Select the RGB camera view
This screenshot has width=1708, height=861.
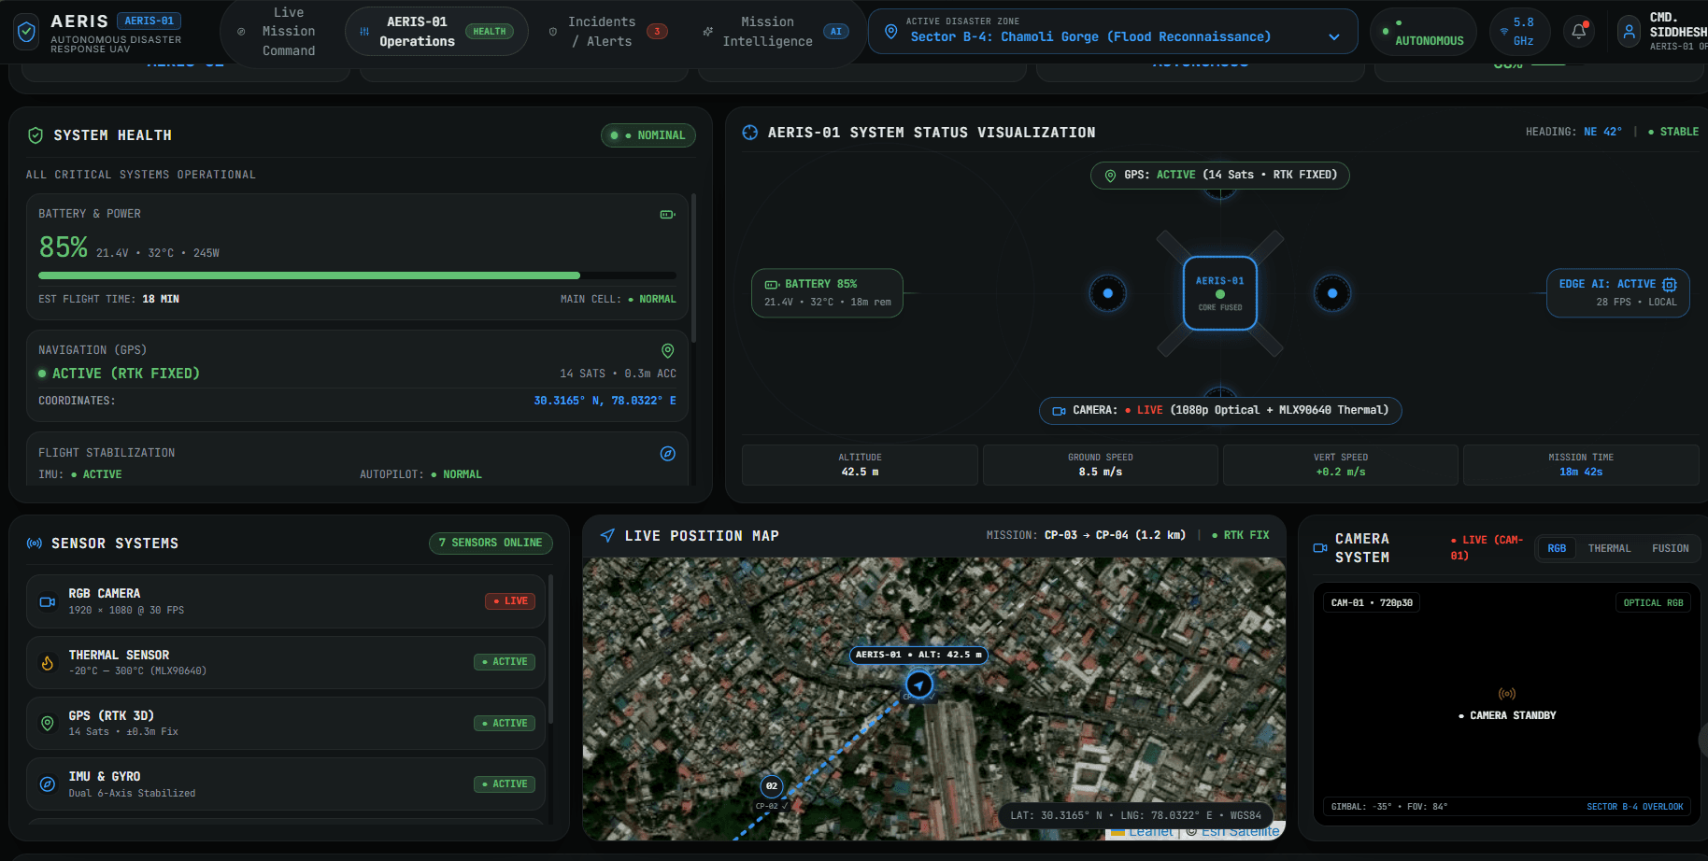(1557, 549)
